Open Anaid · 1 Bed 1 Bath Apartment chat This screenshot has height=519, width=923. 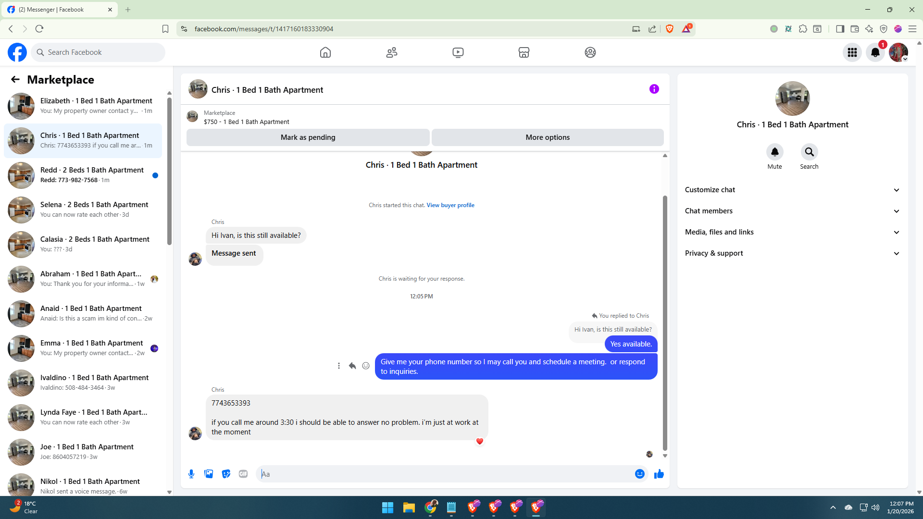click(x=83, y=314)
